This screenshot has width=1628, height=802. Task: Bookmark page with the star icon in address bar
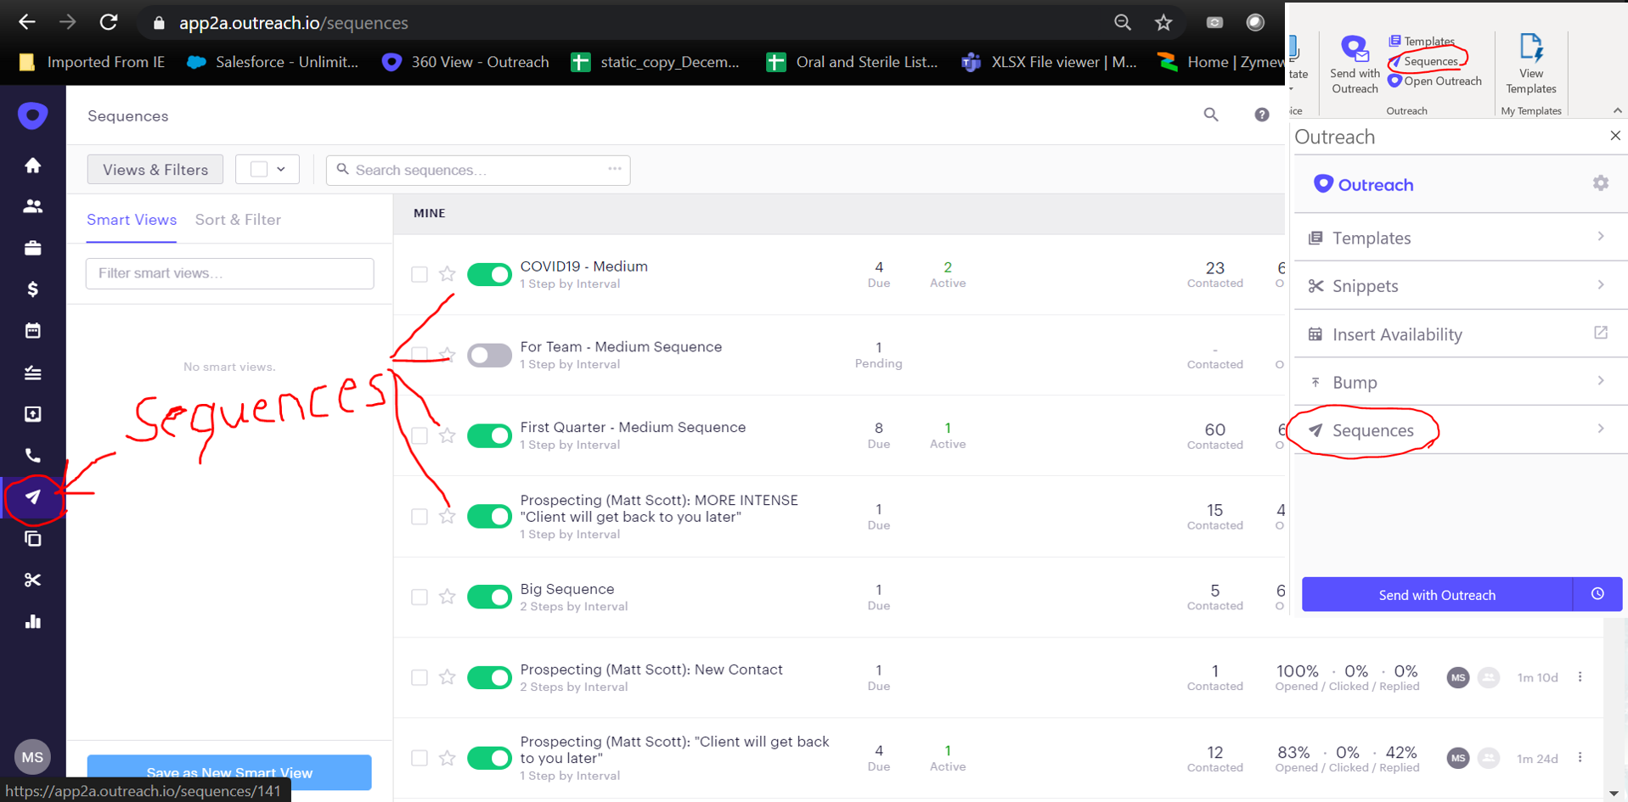(1163, 23)
